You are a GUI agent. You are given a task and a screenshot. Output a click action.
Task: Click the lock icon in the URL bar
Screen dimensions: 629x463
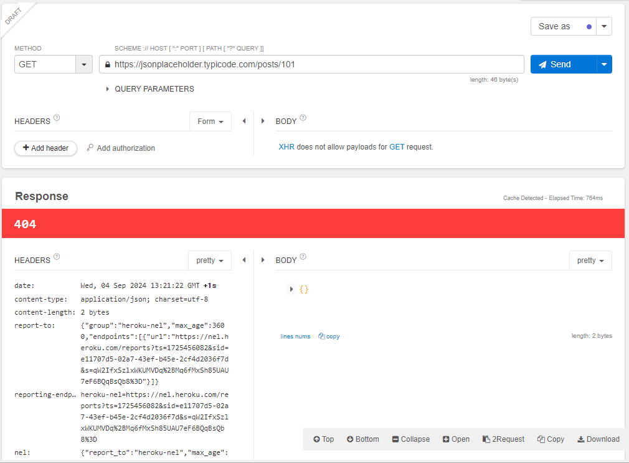pos(107,64)
